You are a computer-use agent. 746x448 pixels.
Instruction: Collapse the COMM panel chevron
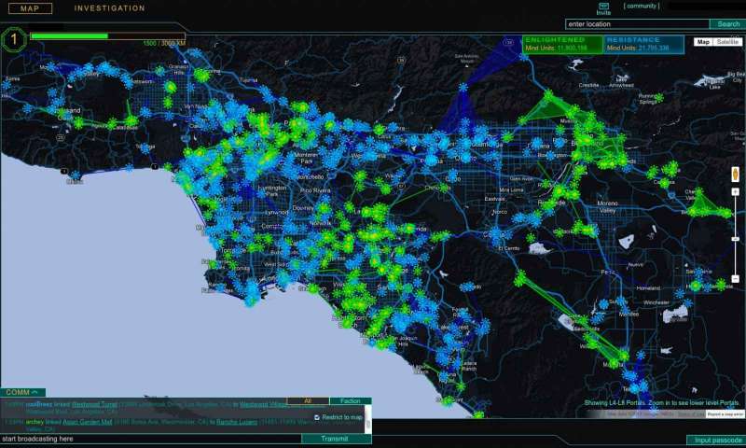35,392
